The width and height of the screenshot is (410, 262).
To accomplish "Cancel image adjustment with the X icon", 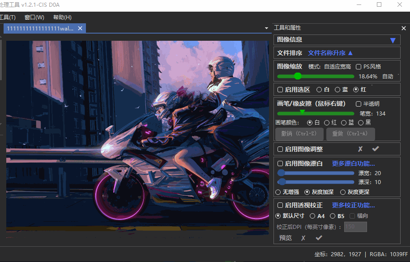I will point(360,149).
